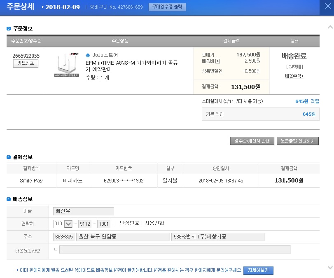Expand the 배송비 info arrow icon
The height and width of the screenshot is (278, 334).
pyautogui.click(x=218, y=61)
